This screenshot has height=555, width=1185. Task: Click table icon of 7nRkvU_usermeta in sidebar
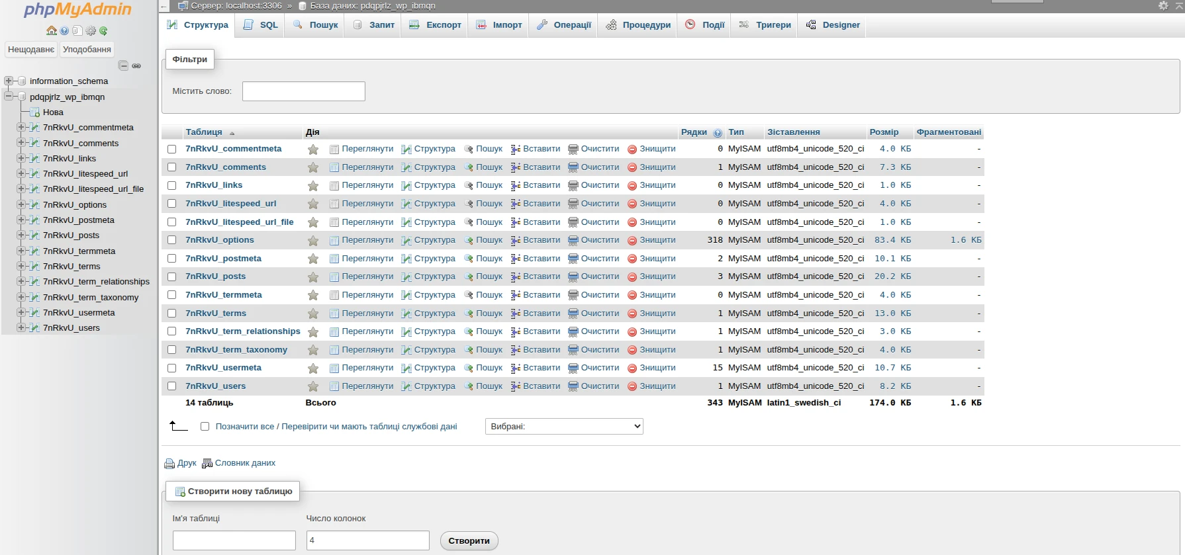[x=35, y=312]
